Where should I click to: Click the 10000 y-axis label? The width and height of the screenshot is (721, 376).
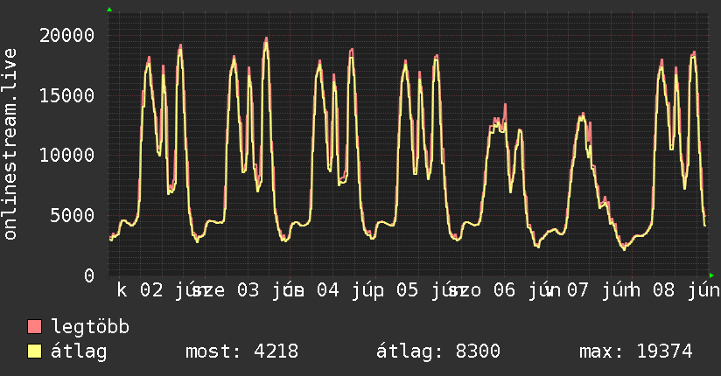point(66,156)
